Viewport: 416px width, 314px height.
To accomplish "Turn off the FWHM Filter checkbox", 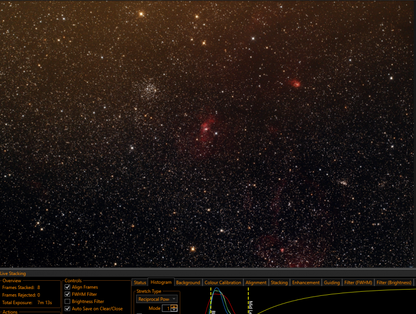I will coord(68,294).
